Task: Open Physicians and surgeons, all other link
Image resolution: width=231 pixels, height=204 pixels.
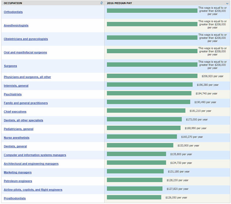Action: (27, 77)
